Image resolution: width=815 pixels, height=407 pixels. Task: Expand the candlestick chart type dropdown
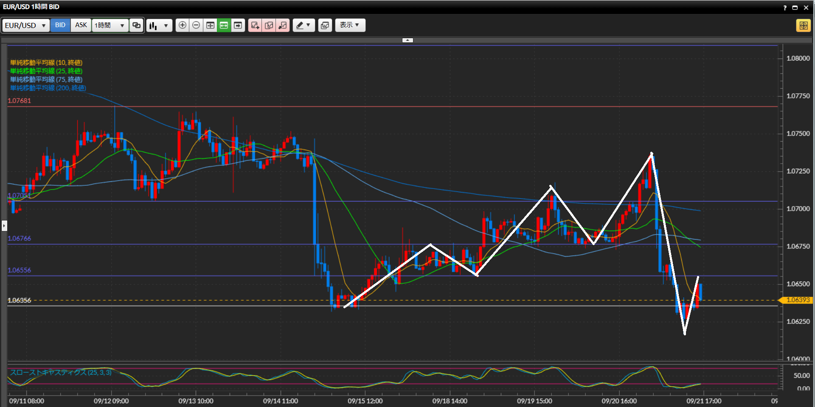tap(159, 25)
